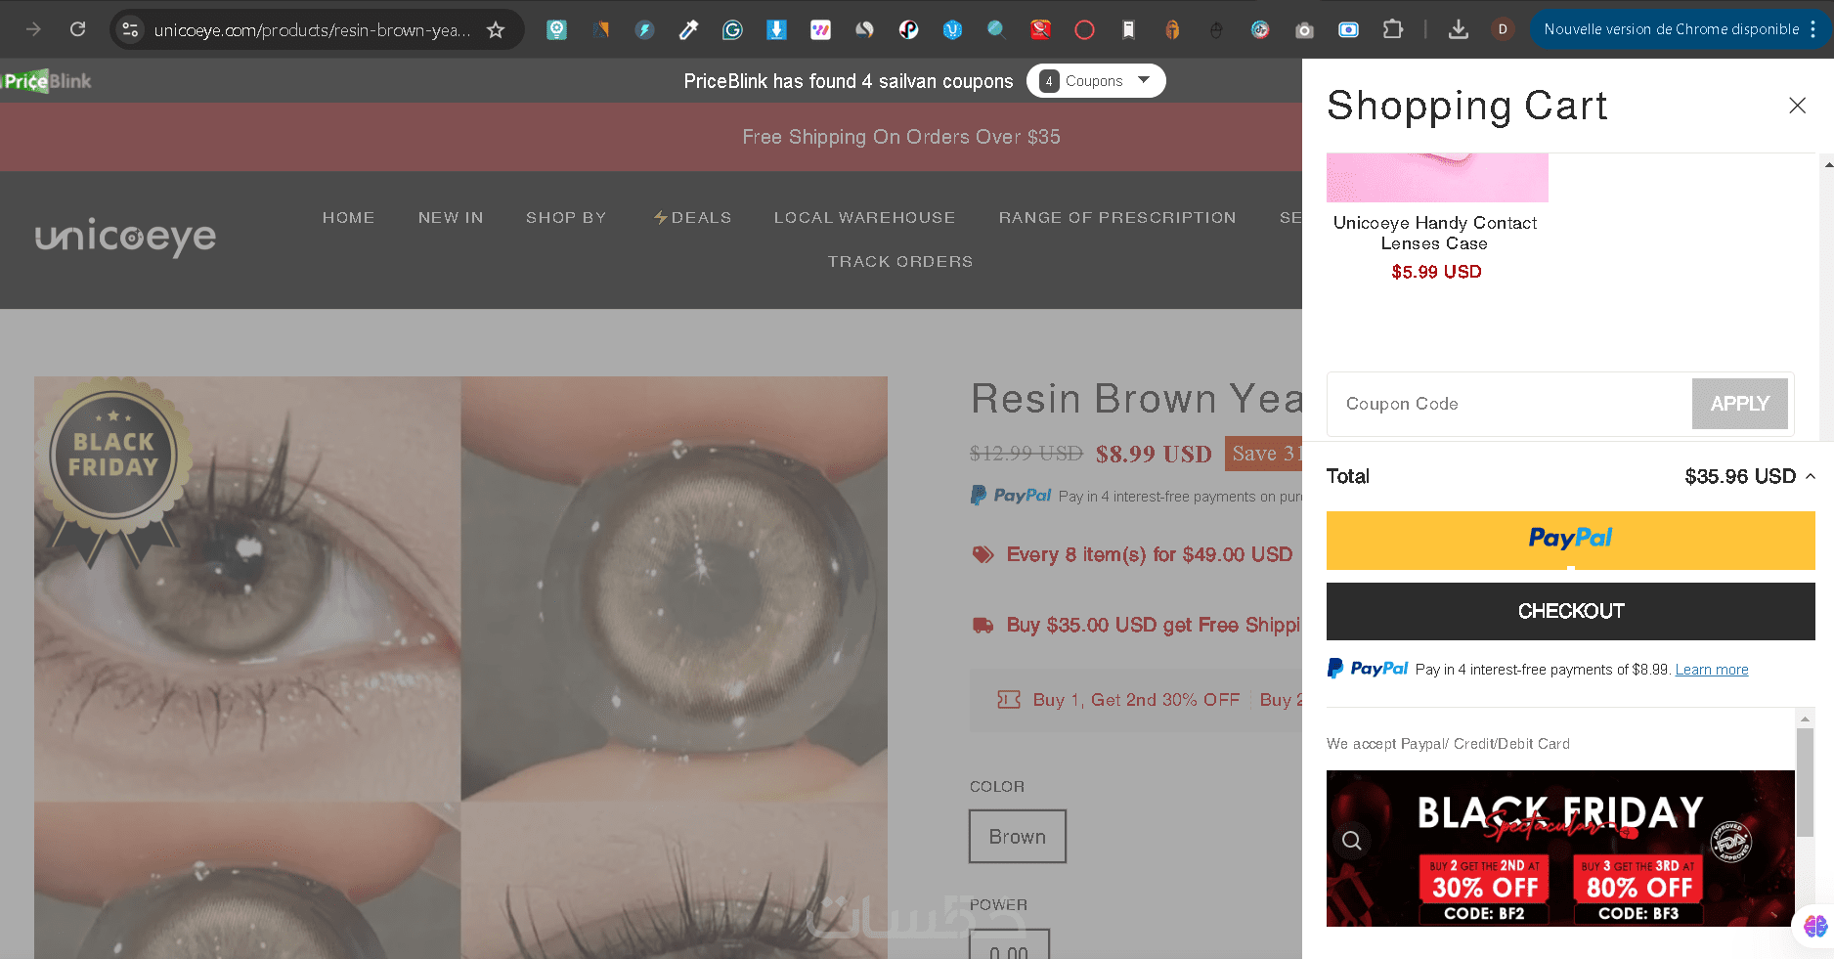Screen dimensions: 1834x959
Task: Open the eyedropper color picker extension
Action: 688,29
